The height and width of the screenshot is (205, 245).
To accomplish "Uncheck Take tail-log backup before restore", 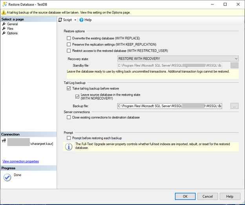I will [69, 89].
